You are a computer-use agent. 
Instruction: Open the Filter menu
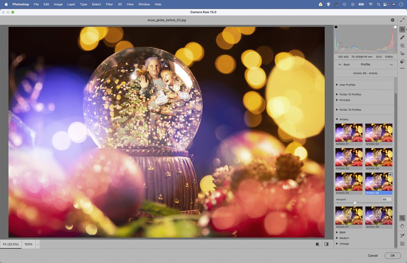109,4
